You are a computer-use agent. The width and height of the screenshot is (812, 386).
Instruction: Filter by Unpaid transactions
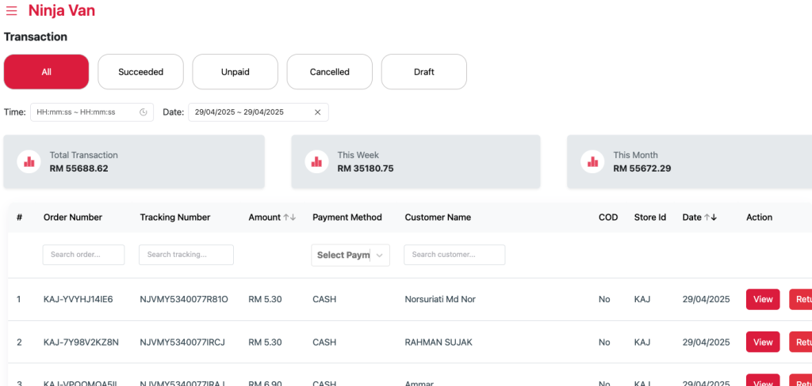(x=235, y=72)
